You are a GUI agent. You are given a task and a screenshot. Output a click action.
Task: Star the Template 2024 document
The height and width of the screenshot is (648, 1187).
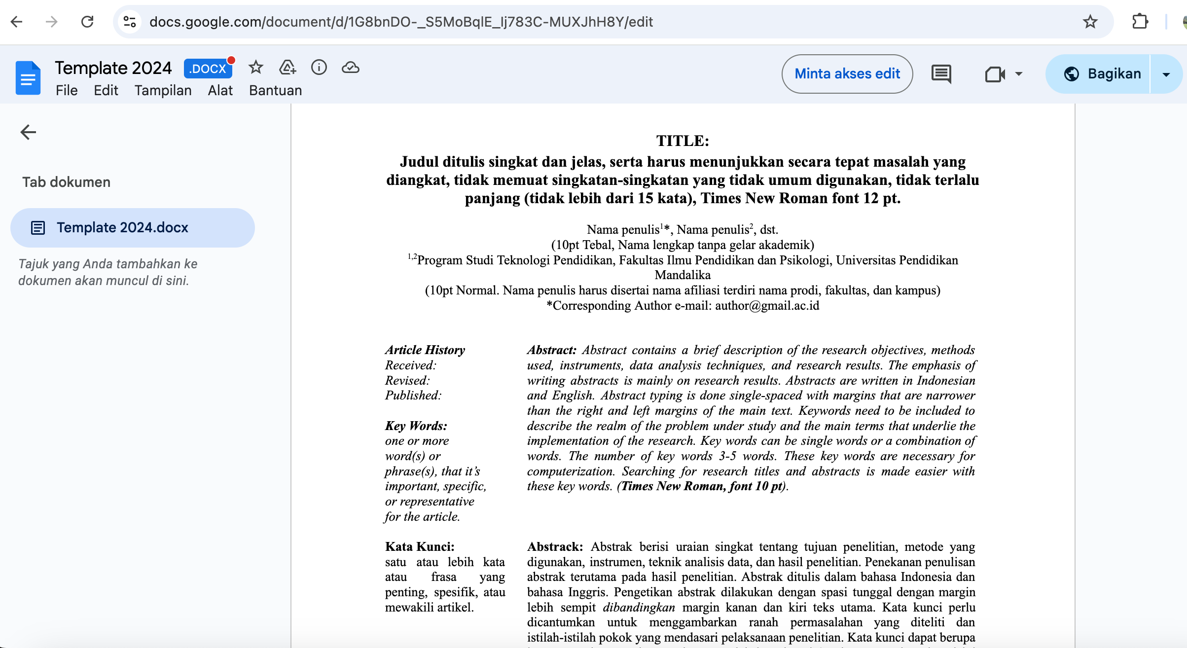(255, 68)
